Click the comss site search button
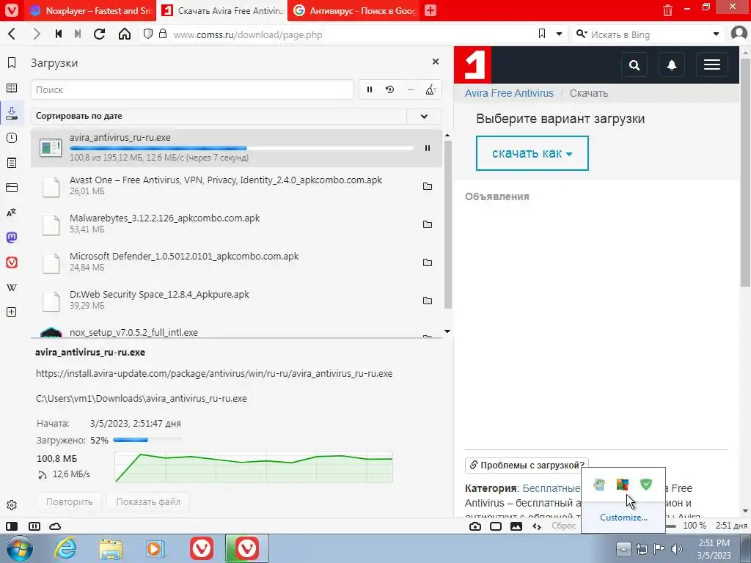Screen dimensions: 751x563 pyautogui.click(x=634, y=65)
